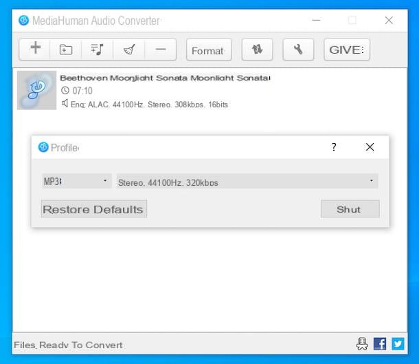The image size is (419, 364).
Task: Click the mascot character icon in the status bar
Action: [362, 343]
